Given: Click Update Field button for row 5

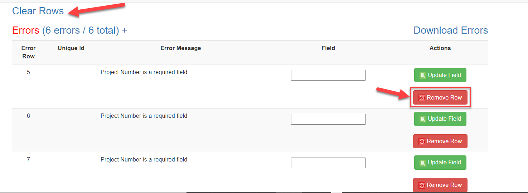Looking at the screenshot, I should pos(440,75).
